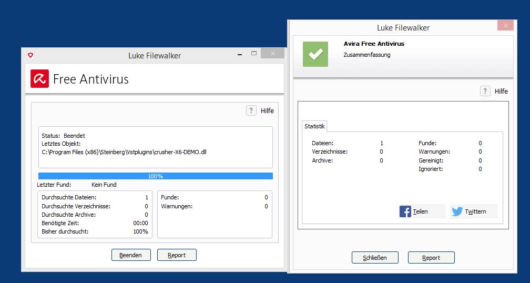Maximize the scan Luke Filewalker window

click(x=254, y=54)
